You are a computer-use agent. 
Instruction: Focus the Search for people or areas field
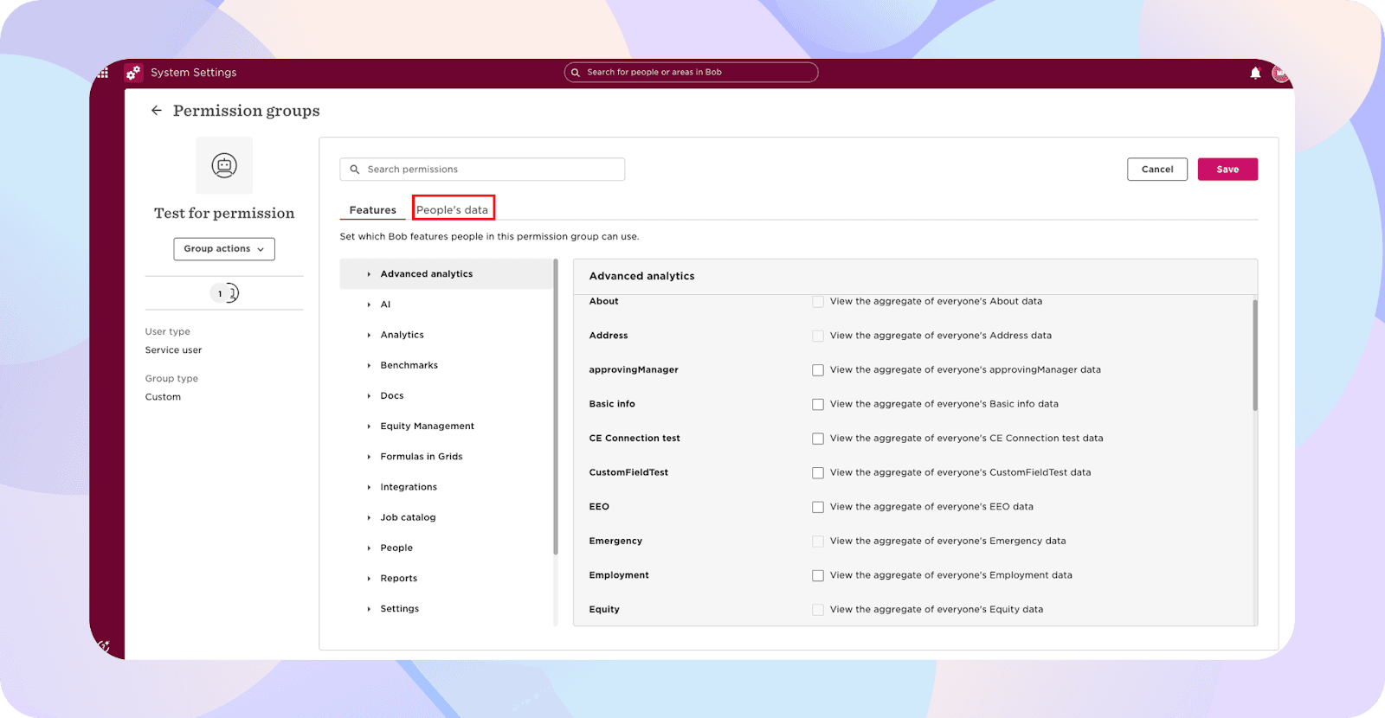[x=691, y=73]
